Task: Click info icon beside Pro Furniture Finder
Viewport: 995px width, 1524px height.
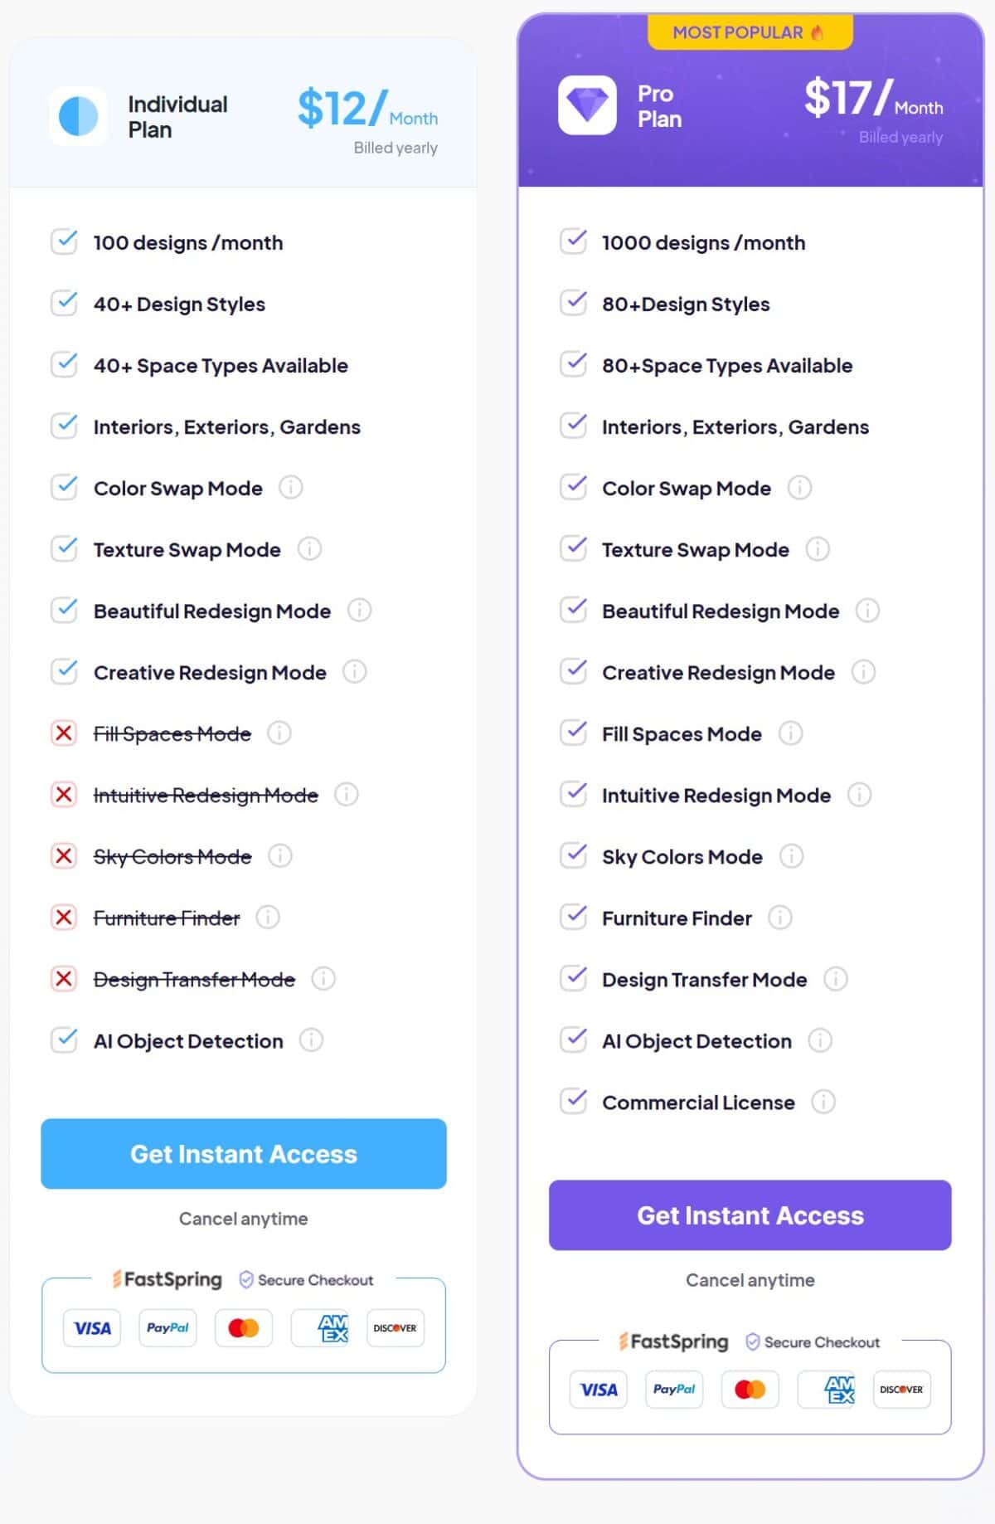Action: pos(780,917)
